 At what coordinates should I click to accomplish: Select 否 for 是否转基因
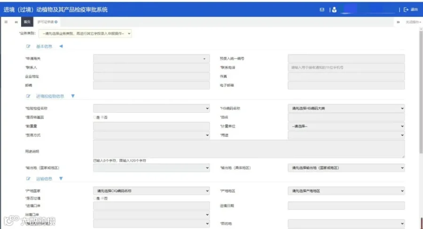(x=103, y=117)
